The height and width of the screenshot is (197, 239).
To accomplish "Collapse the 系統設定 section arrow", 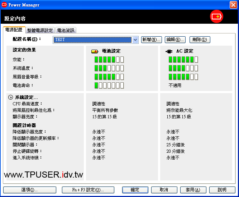I will coord(10,97).
